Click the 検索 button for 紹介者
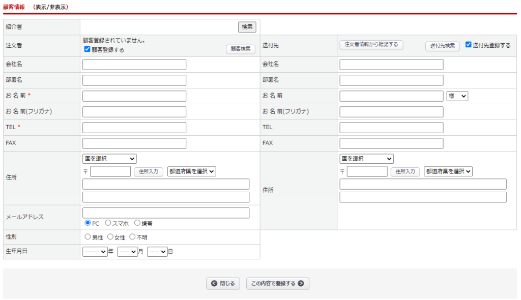The height and width of the screenshot is (300, 521). [x=247, y=27]
